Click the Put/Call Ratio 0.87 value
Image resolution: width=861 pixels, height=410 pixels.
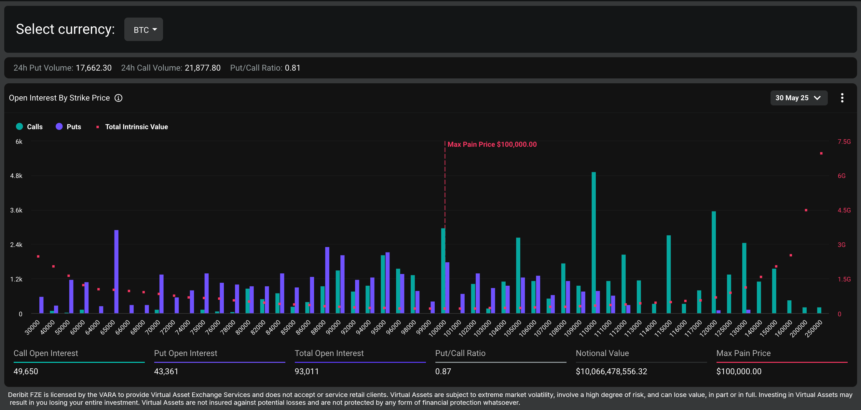(443, 371)
